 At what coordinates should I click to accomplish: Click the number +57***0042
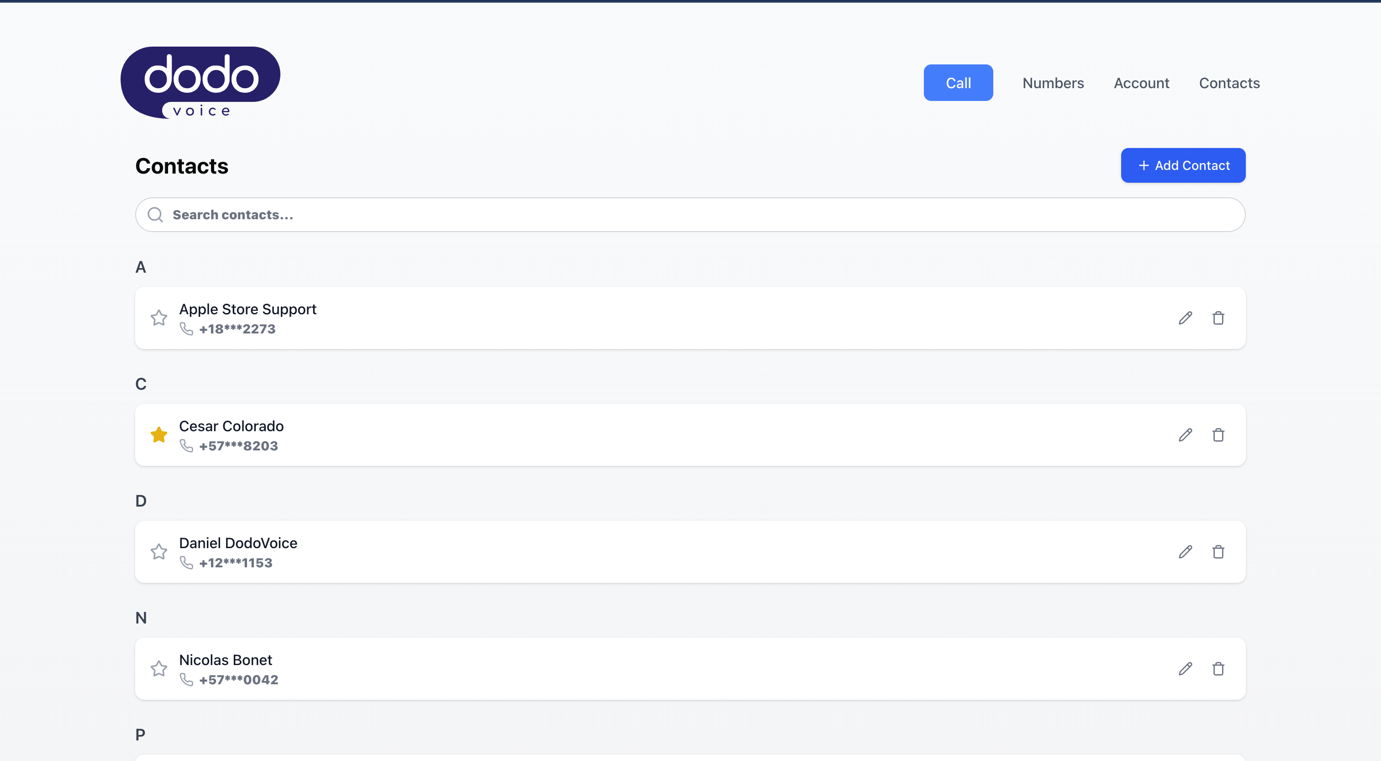238,680
